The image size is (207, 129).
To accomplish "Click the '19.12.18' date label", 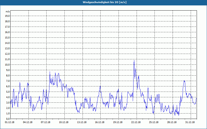I will (118, 122).
